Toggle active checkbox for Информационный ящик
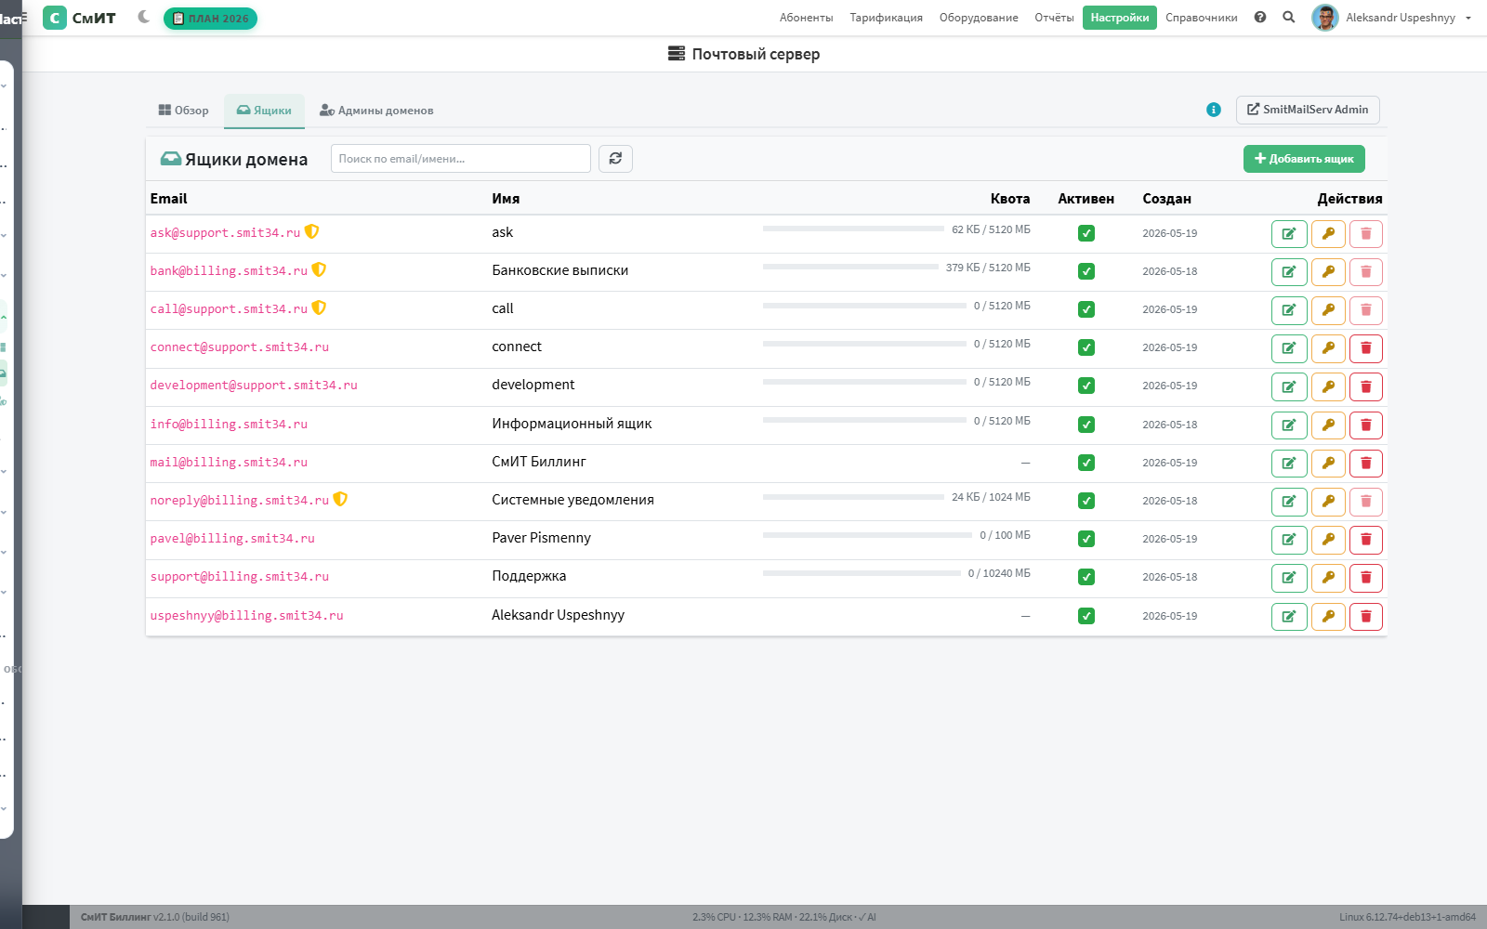The width and height of the screenshot is (1487, 929). pos(1086,425)
